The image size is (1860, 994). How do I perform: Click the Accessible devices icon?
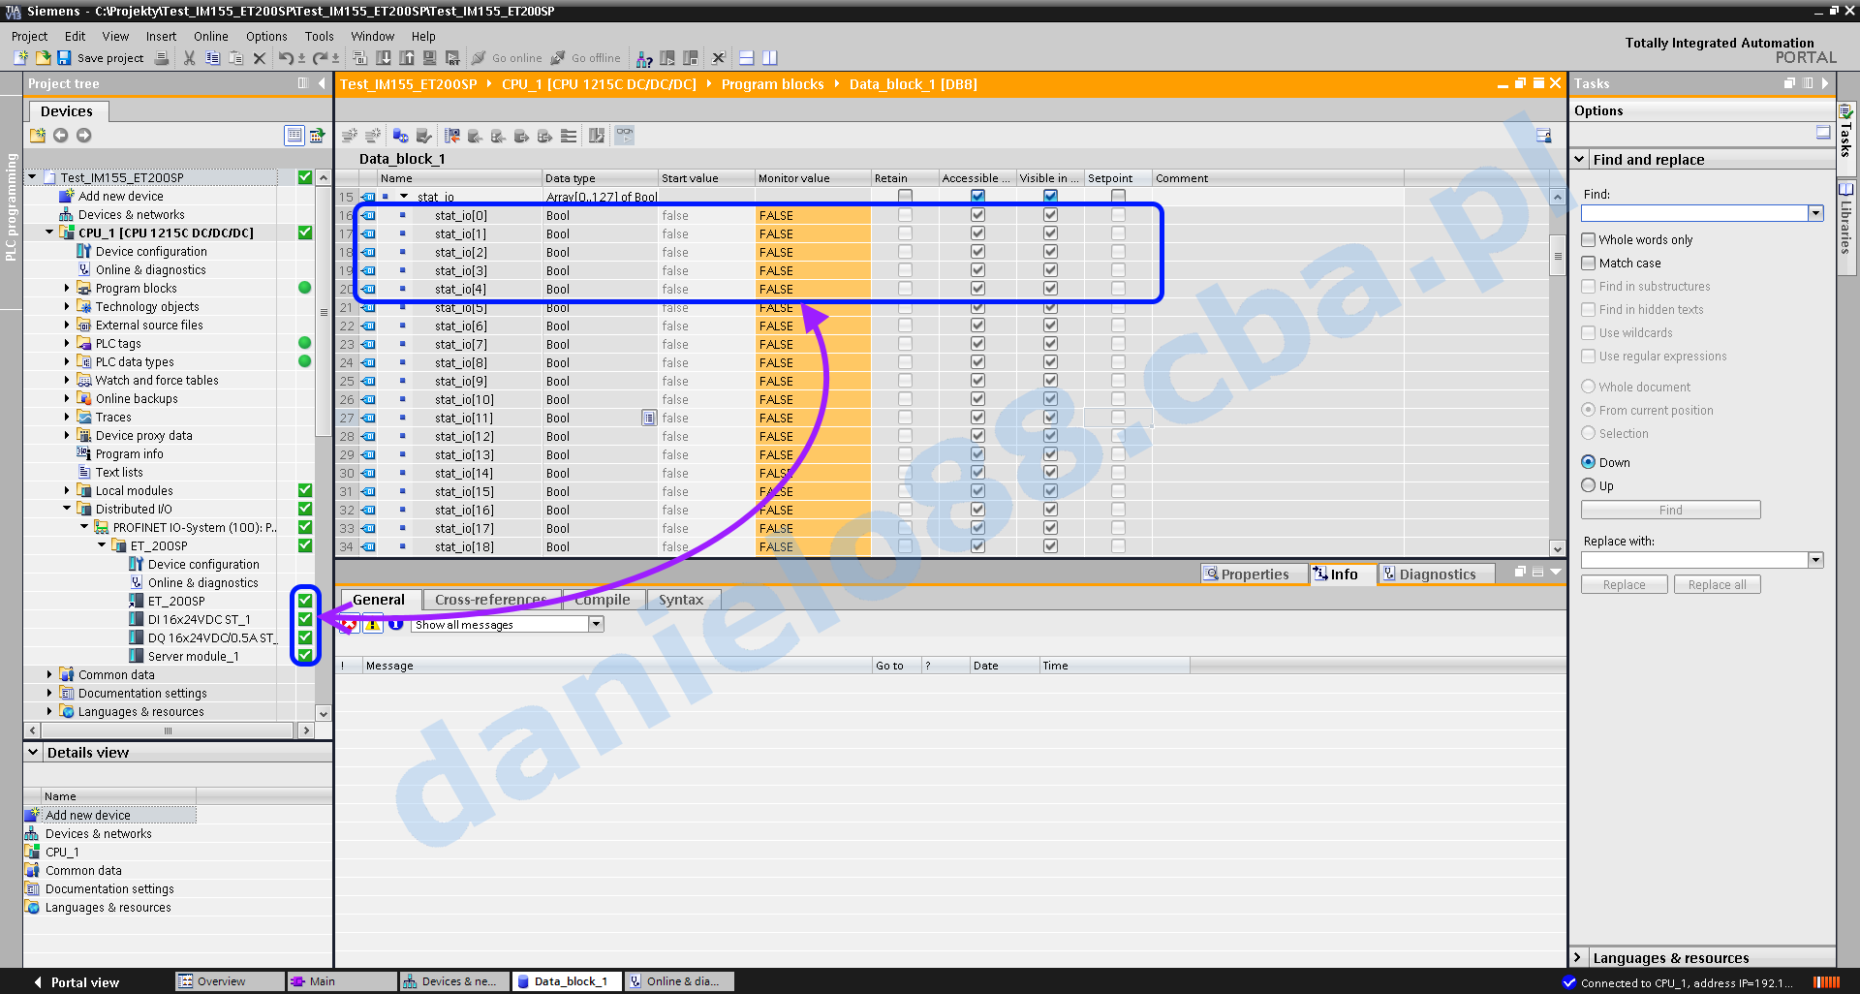click(x=644, y=58)
